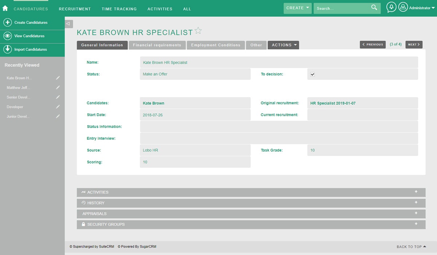The width and height of the screenshot is (437, 255).
Task: Click the Source value Lobo HR
Action: [x=150, y=150]
